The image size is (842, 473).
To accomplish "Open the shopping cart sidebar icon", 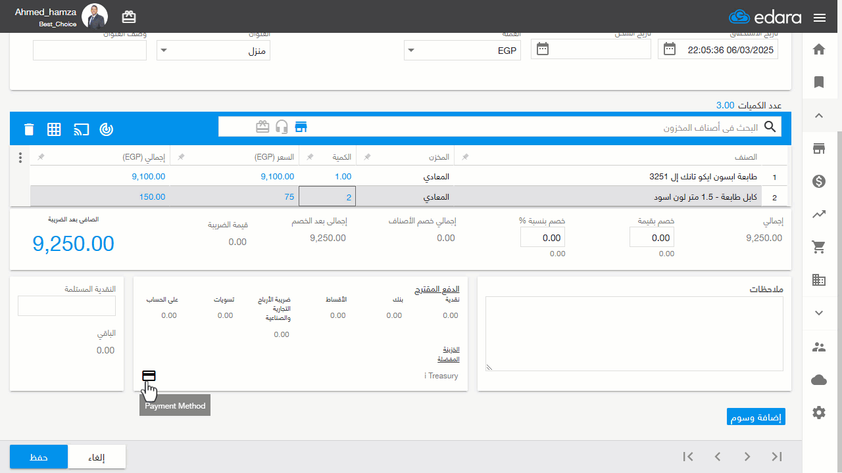I will click(x=819, y=247).
